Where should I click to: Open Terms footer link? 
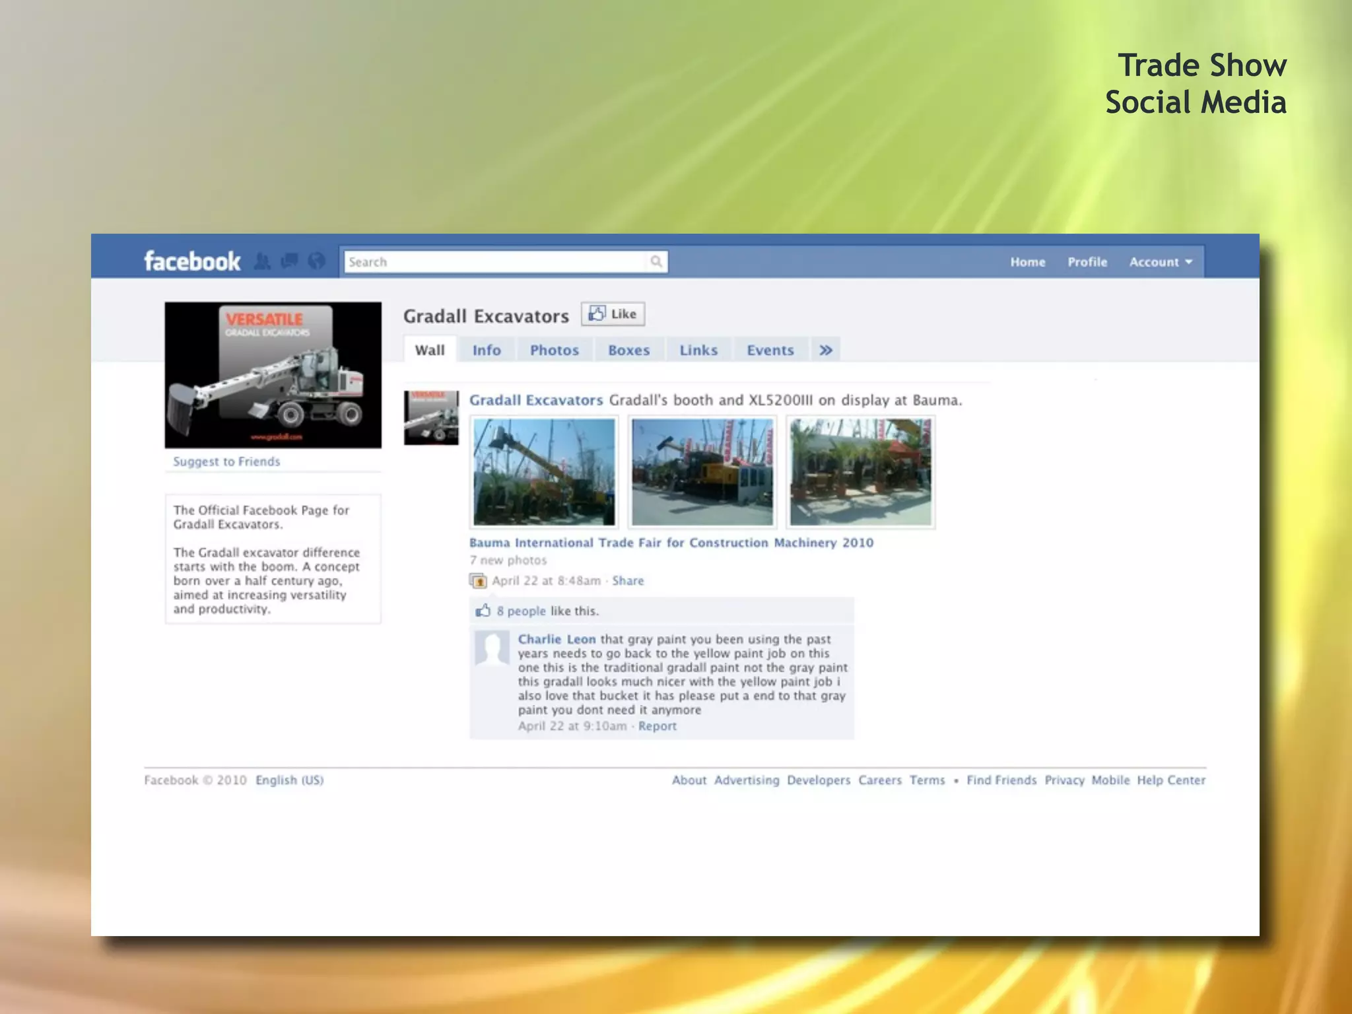click(928, 780)
